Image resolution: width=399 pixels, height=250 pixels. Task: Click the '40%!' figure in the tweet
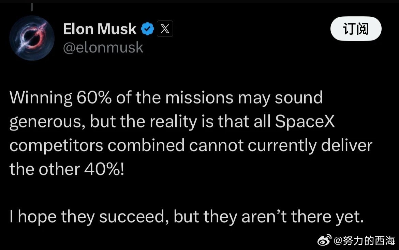[x=104, y=169]
